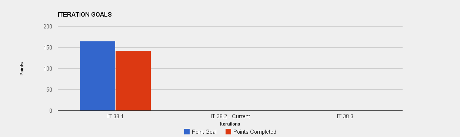Click the Iterations horizontal axis title
This screenshot has height=137, width=460.
230,124
